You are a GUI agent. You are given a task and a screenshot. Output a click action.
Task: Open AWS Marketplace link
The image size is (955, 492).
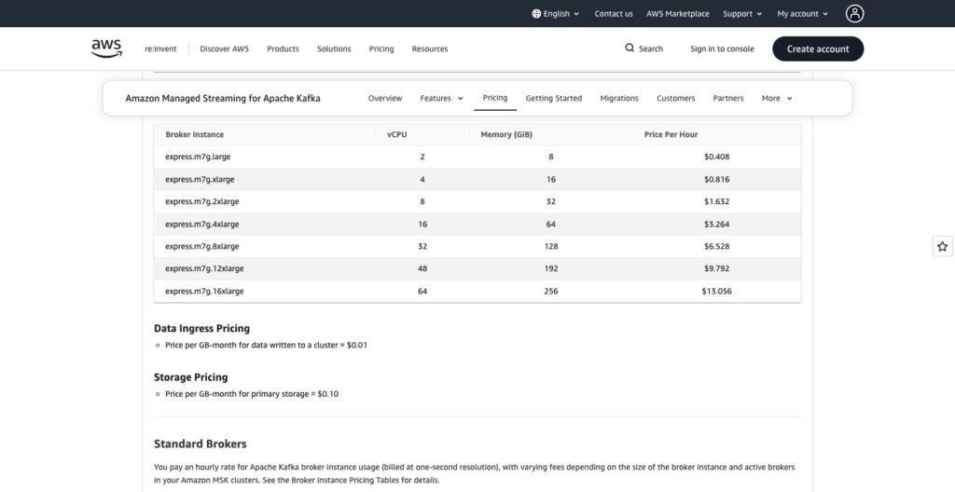(678, 13)
